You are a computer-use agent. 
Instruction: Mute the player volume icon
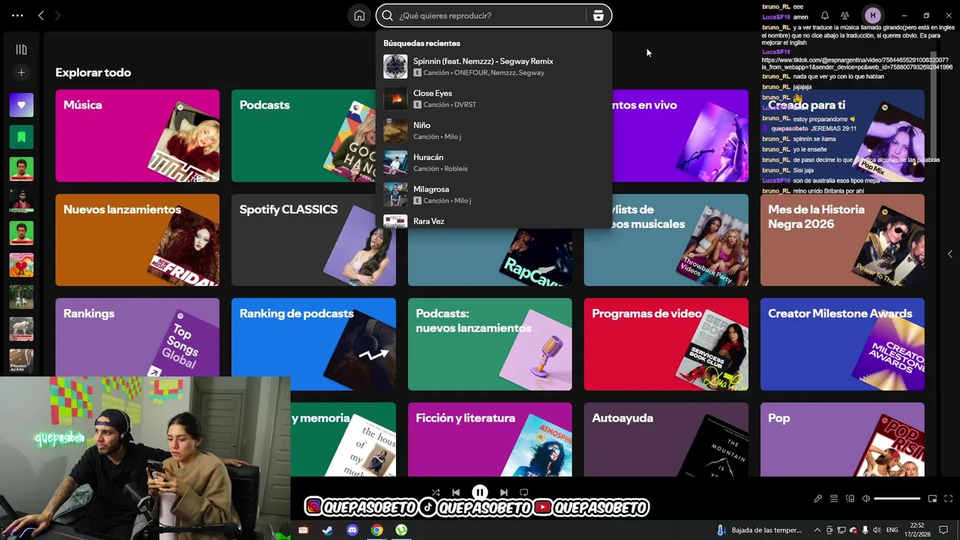(865, 499)
